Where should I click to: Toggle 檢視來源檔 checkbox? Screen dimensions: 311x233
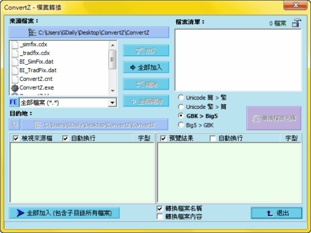pos(16,138)
